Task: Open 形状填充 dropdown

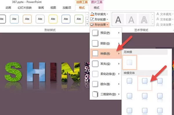Action: tap(99, 14)
